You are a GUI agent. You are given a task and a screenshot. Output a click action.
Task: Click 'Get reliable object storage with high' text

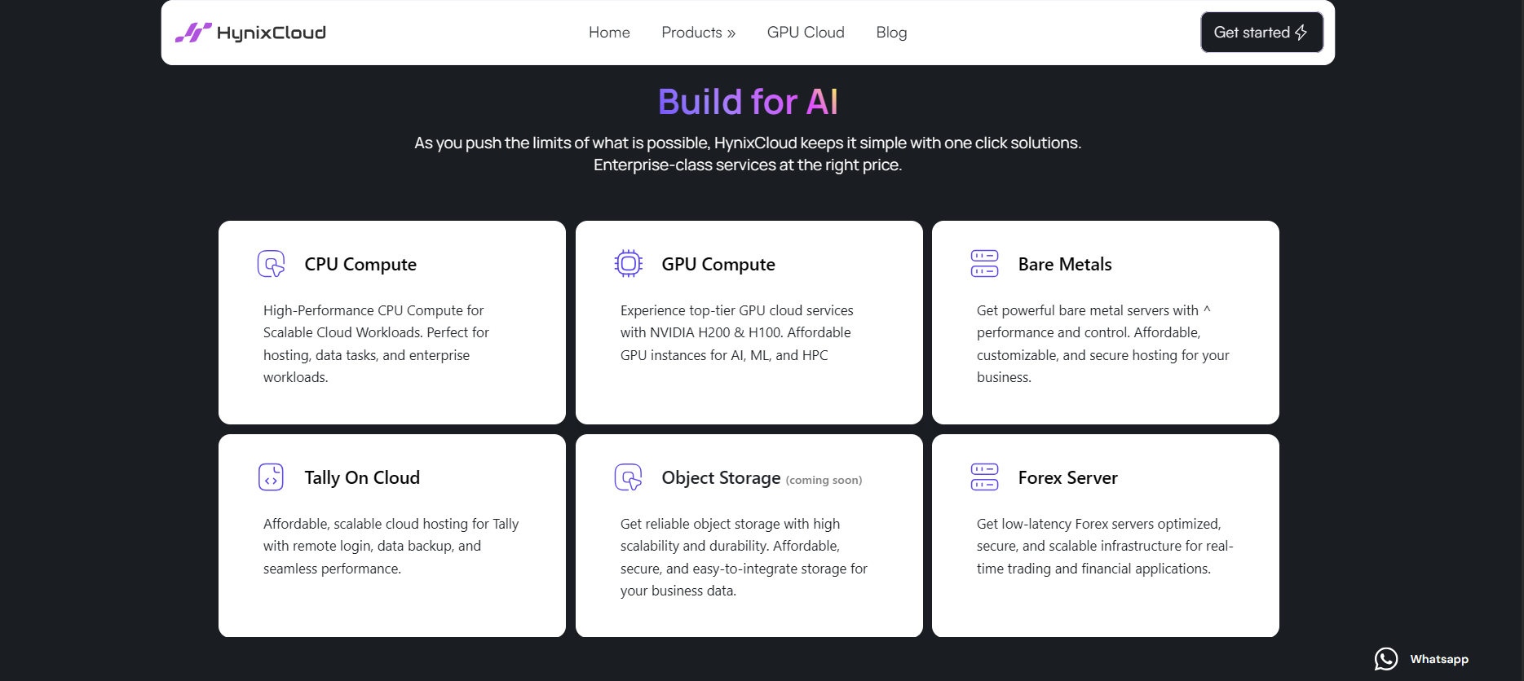[730, 524]
